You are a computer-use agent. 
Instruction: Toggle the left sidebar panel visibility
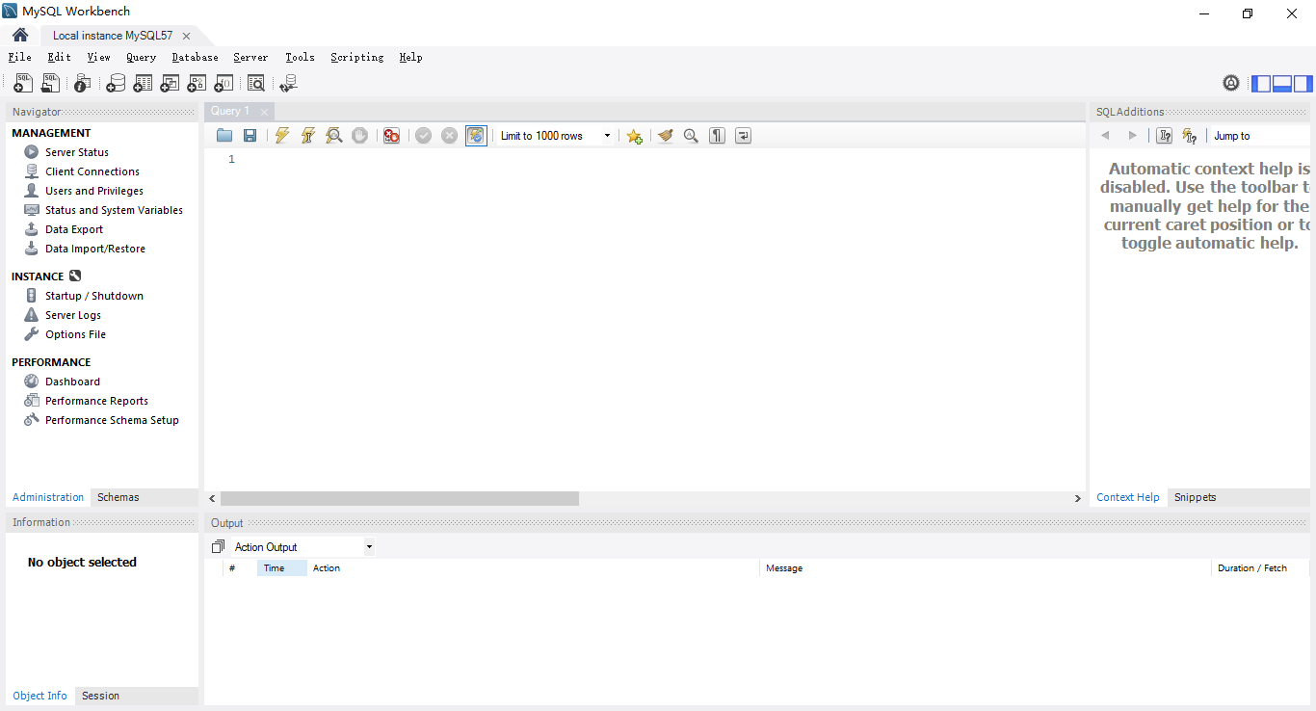pos(1261,84)
